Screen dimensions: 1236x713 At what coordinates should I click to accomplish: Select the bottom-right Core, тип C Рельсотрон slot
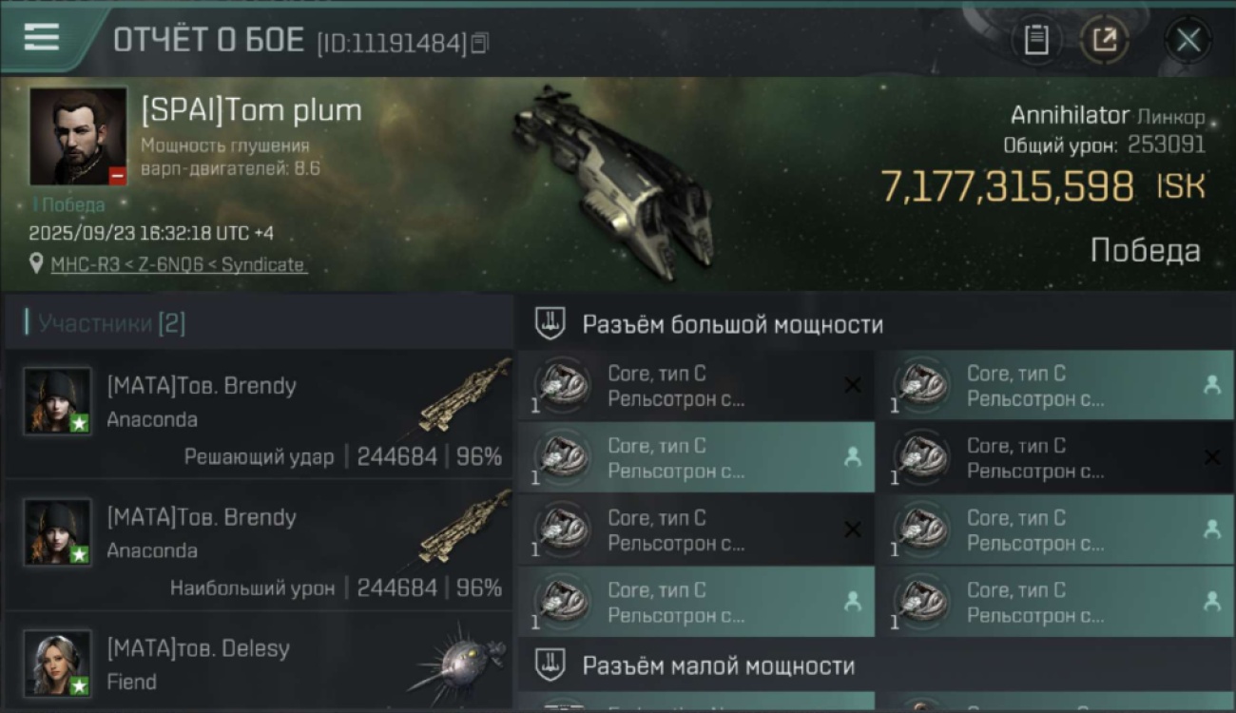(x=1055, y=602)
